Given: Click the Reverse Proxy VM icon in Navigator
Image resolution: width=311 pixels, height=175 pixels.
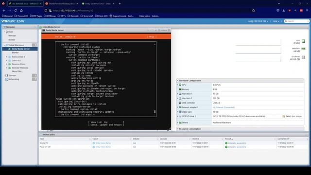Looking at the screenshot, I should 10,64.
